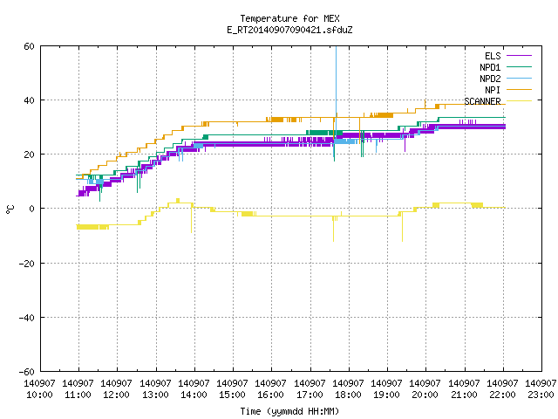Click the ELS legend label
This screenshot has height=419, width=558.
493,56
